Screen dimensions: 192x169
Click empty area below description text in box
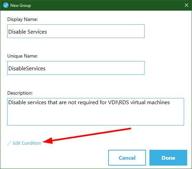95,116
